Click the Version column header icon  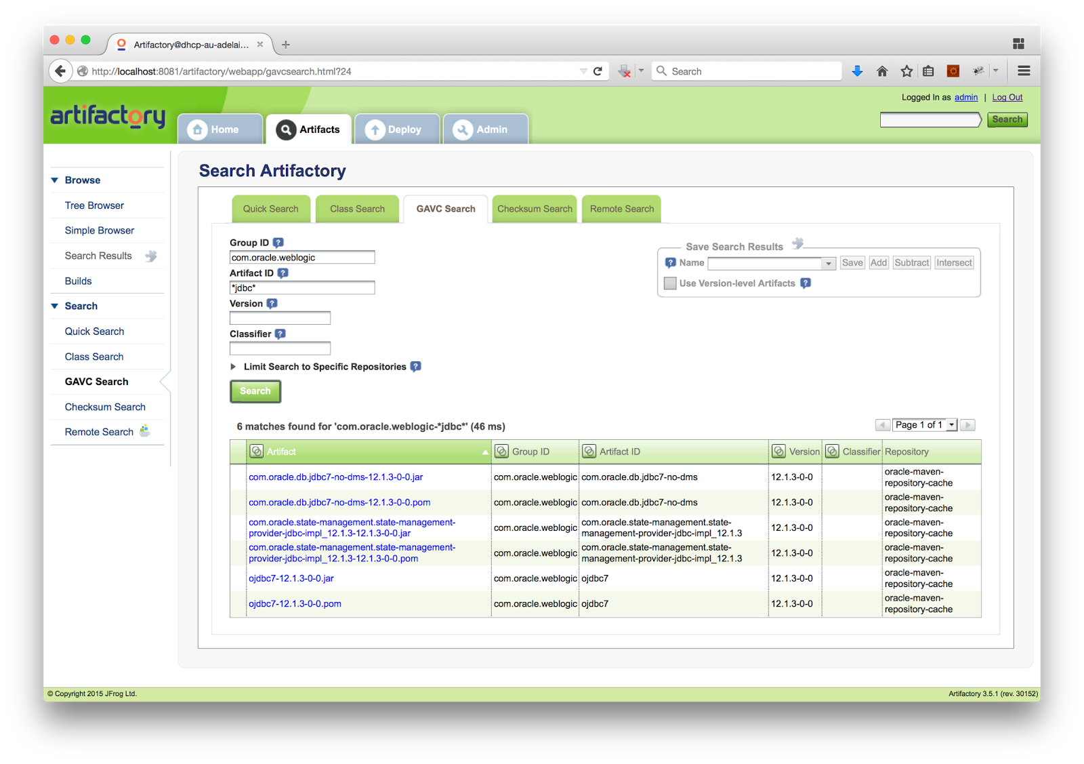[779, 451]
